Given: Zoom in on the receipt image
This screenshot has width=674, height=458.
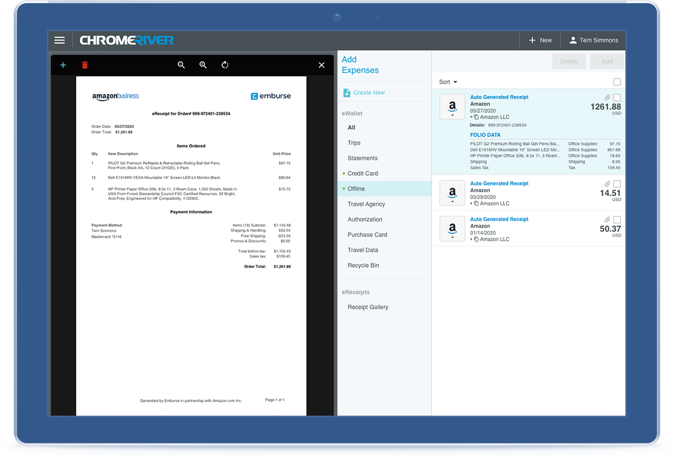Looking at the screenshot, I should 203,65.
